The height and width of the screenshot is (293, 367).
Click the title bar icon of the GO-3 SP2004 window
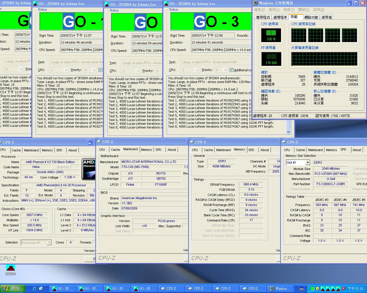[x=166, y=3]
